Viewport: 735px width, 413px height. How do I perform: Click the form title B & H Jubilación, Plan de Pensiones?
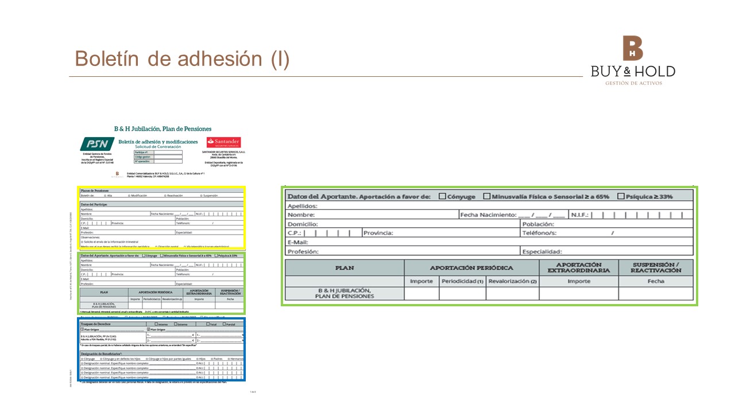point(163,129)
